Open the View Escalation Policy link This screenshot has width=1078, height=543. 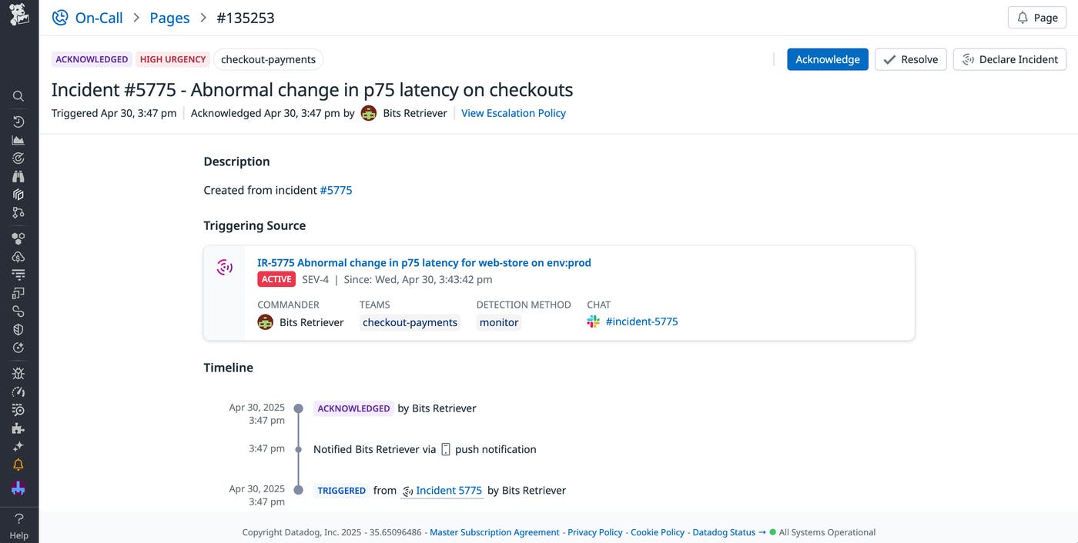coord(513,113)
